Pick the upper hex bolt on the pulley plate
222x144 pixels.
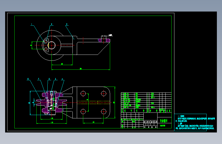(46, 42)
